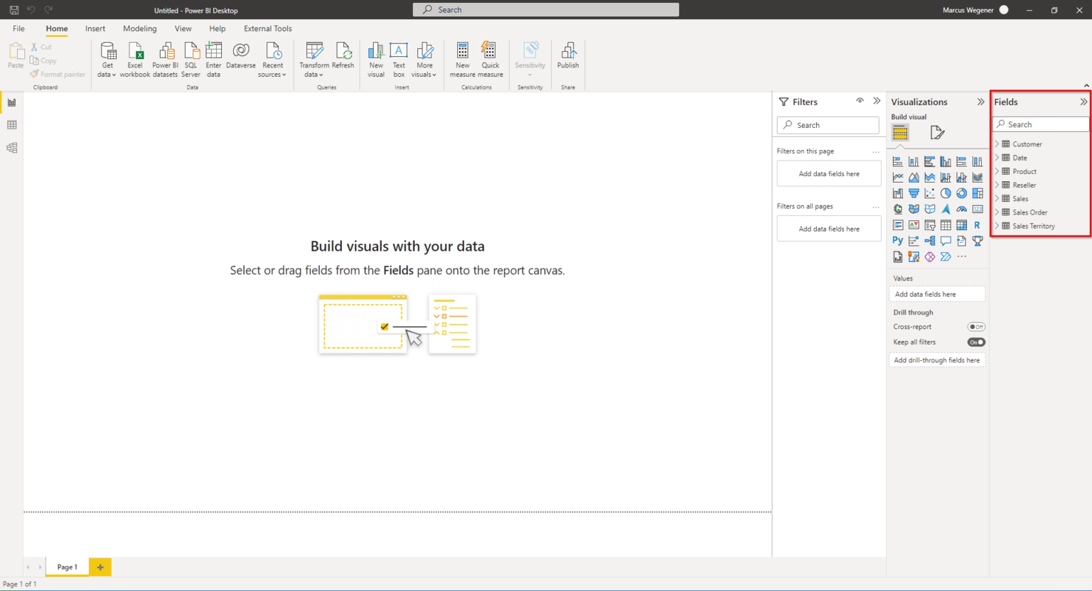Select the treemap visualization
1092x591 pixels.
[978, 193]
